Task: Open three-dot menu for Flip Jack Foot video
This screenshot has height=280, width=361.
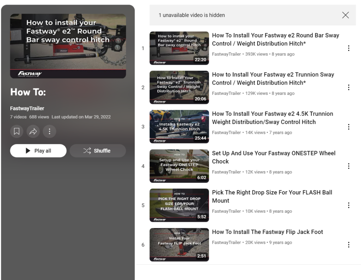Action: [348, 245]
